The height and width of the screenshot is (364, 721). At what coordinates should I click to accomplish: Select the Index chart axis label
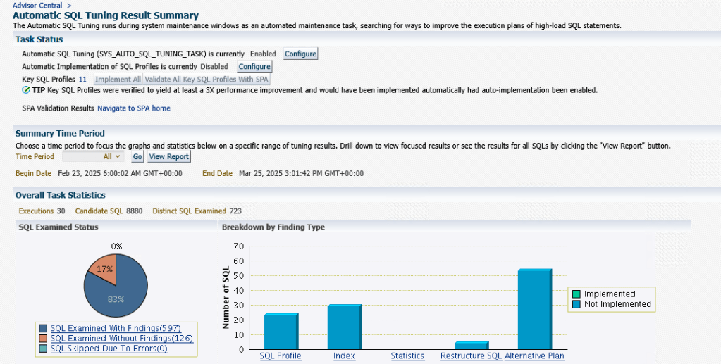(x=344, y=356)
